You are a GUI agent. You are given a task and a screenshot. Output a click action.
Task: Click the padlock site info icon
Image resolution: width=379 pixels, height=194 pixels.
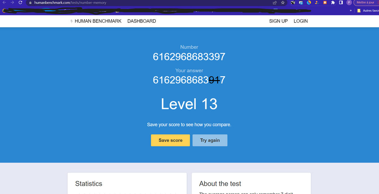click(30, 3)
